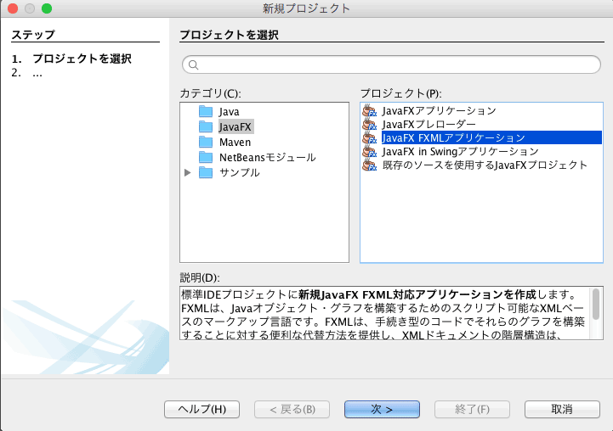Viewport: 613px width, 431px height.
Task: Click the 取消 button
Action: tap(562, 409)
